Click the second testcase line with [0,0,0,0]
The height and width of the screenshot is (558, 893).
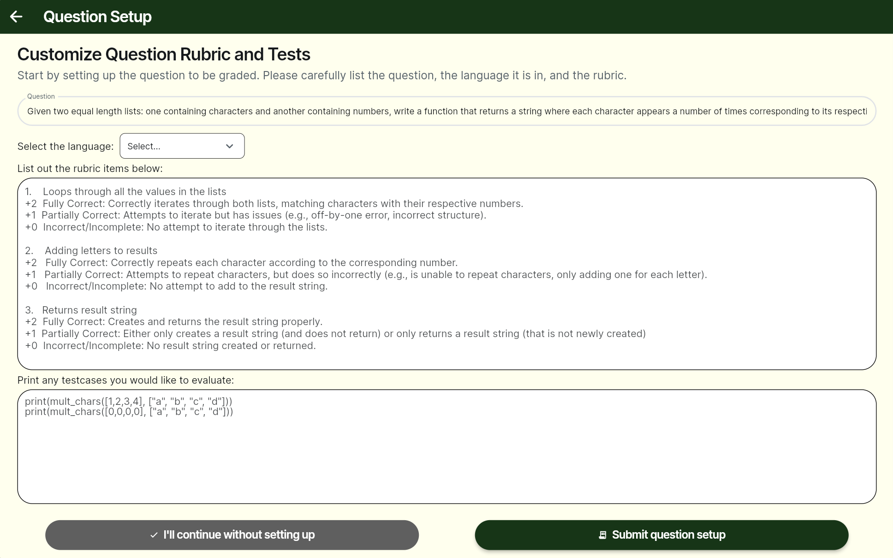(129, 411)
